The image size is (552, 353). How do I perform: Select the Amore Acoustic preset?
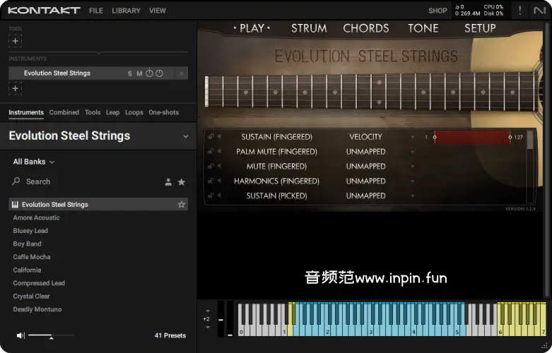[x=37, y=218]
